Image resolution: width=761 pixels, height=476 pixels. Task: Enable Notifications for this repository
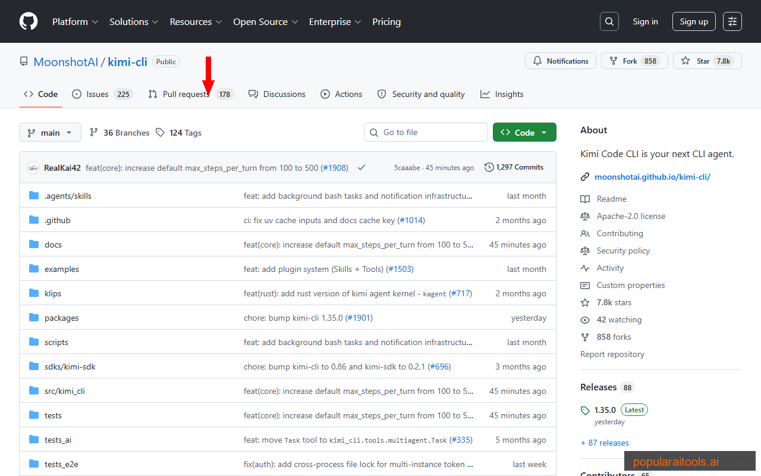560,60
